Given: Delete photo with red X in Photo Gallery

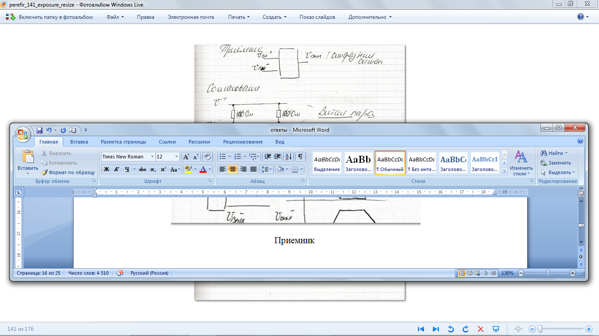Looking at the screenshot, I should coord(481,329).
